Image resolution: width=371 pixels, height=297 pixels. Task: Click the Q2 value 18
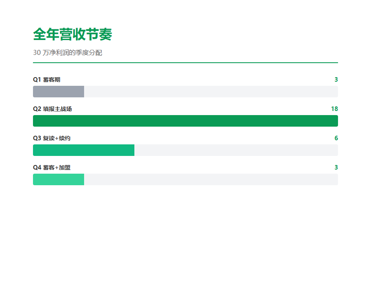[x=334, y=109]
